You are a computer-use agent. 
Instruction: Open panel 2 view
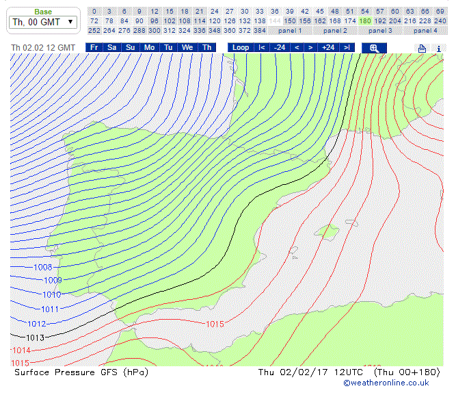335,31
